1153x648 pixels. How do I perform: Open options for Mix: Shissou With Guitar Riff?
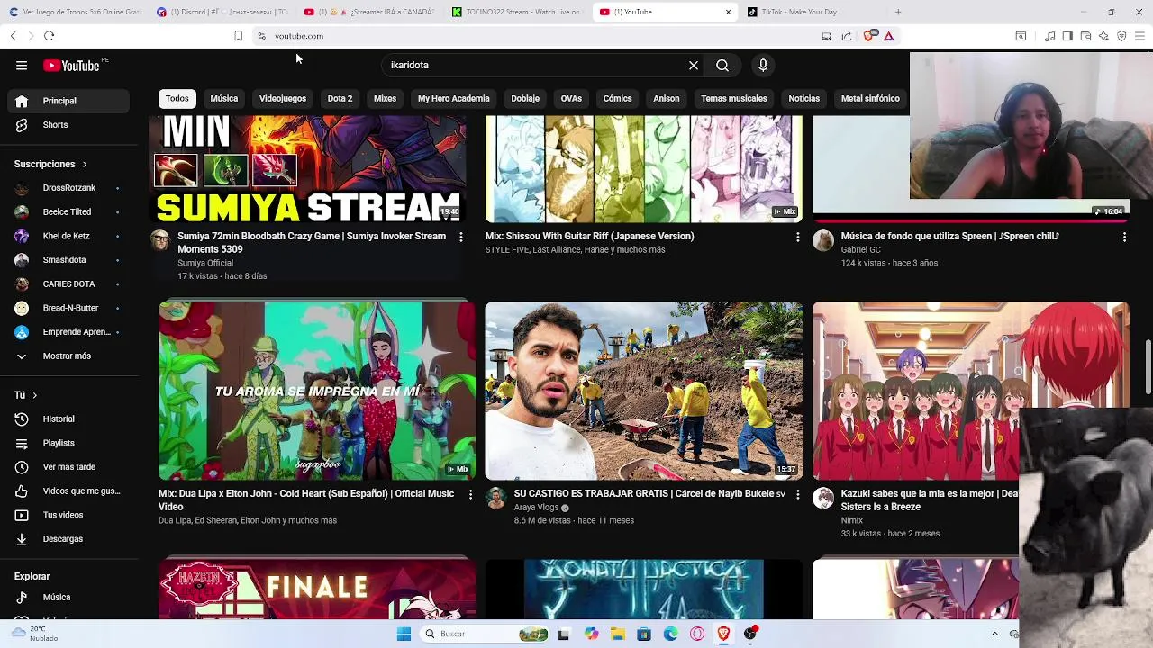coord(797,237)
